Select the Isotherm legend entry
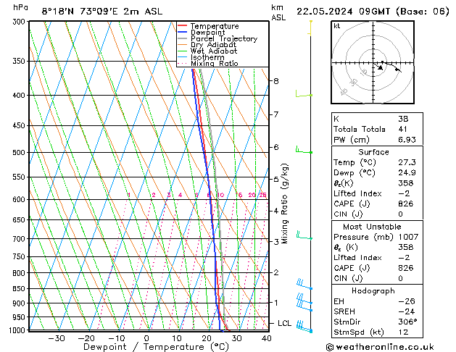 pos(201,57)
